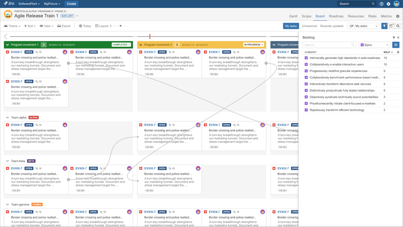The image size is (403, 227).
Task: Click the Jira header search field
Action: click(x=357, y=4)
